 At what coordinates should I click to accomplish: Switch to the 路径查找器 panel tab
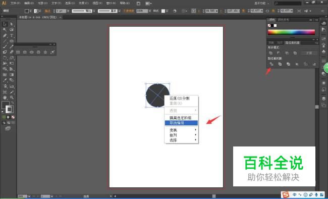(292, 43)
